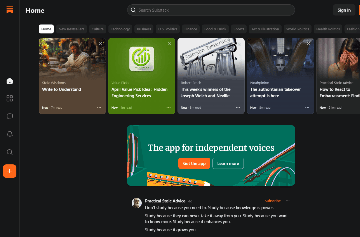
Task: Click the Practical Stoic Advice card cover image
Action: point(338,59)
